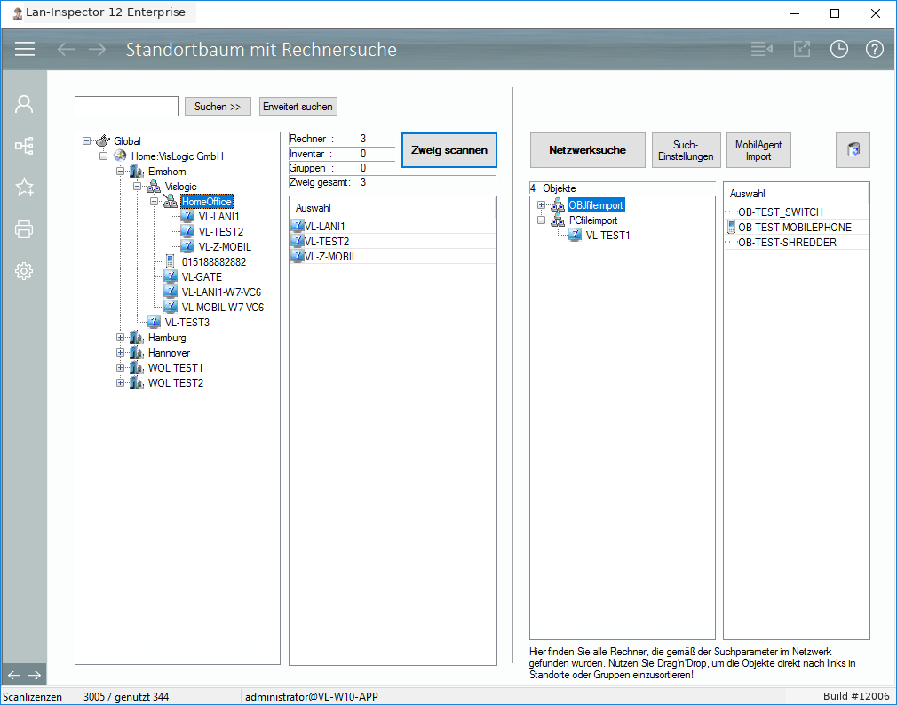Click the Global root node icon
The height and width of the screenshot is (705, 897).
103,140
